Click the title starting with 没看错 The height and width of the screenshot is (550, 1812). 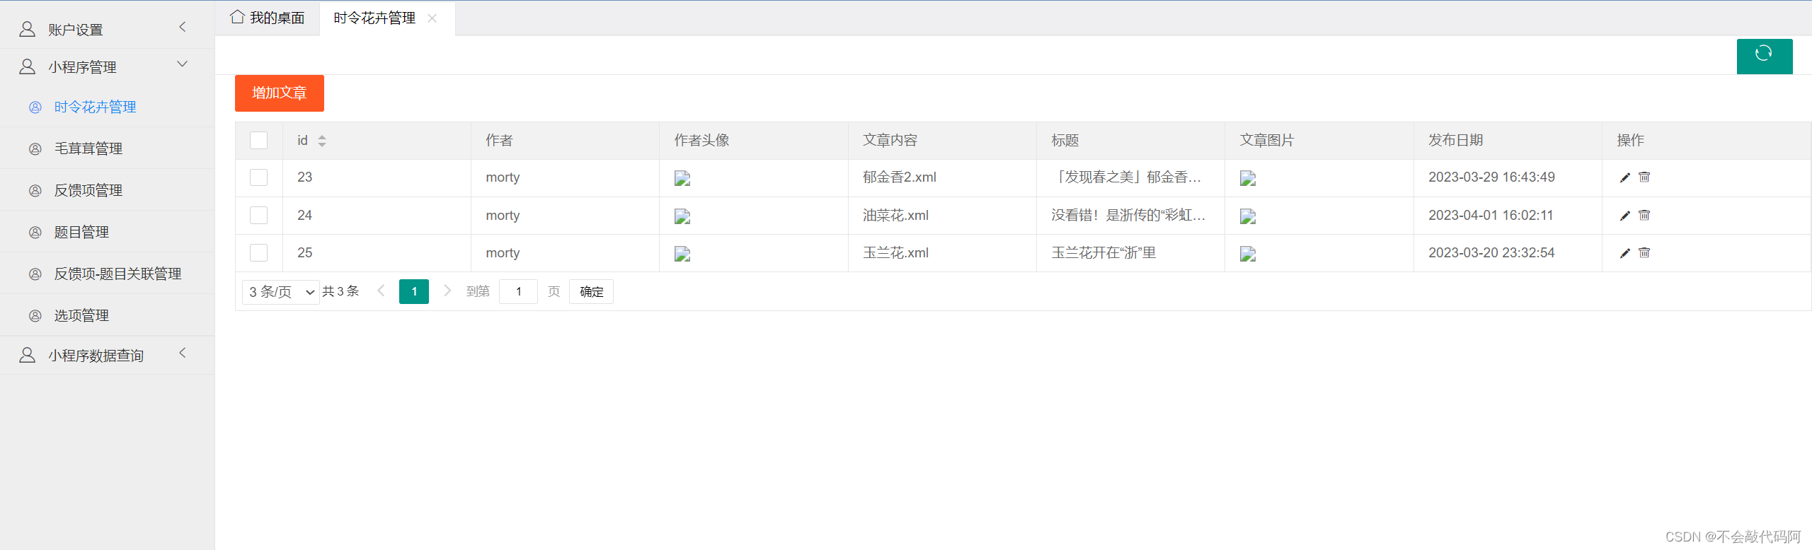(1128, 216)
